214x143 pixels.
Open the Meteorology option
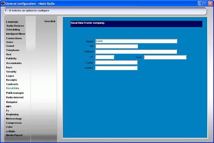[14, 119]
